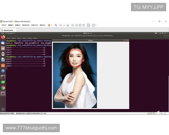The width and height of the screenshot is (169, 135).
Task: Open the 虚拟机(M) menu in VMware
Action: click(x=26, y=25)
